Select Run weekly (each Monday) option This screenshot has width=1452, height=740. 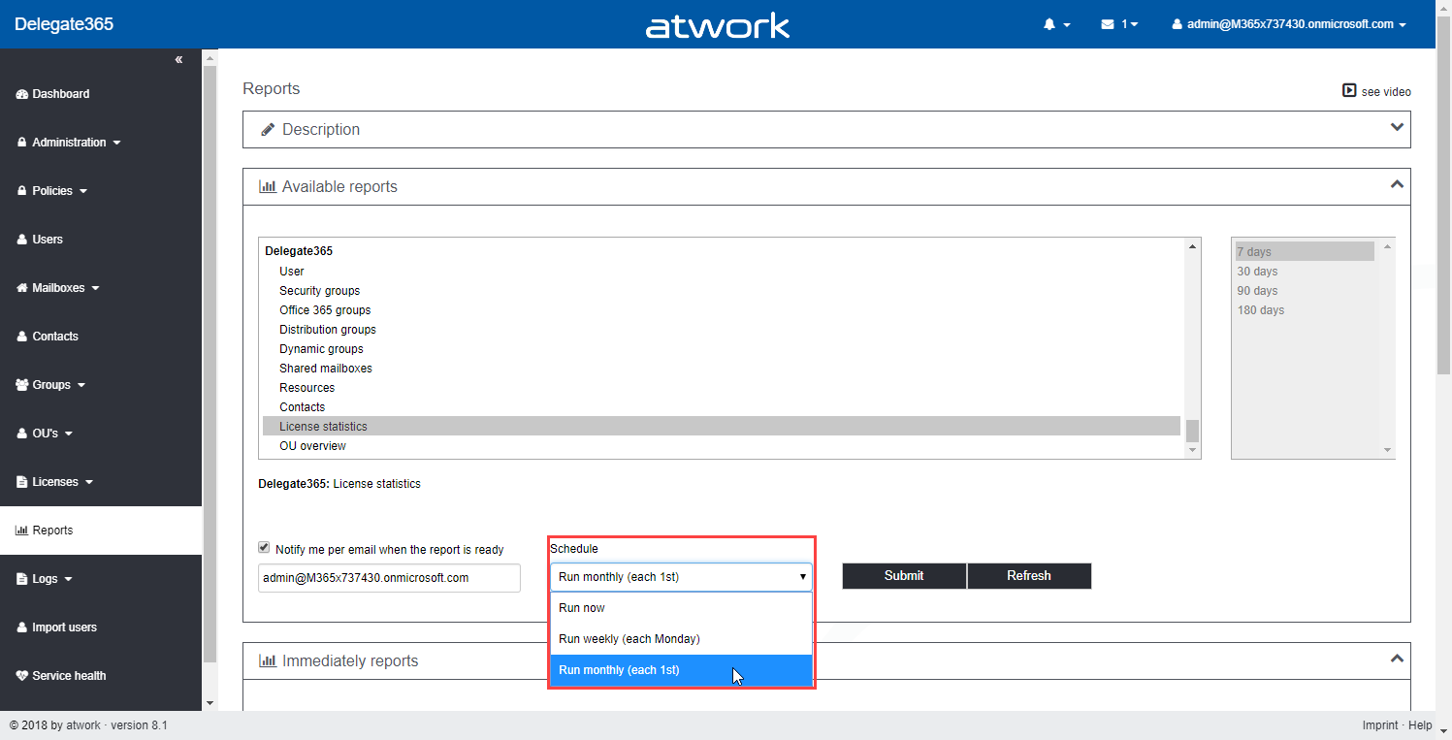click(x=629, y=639)
